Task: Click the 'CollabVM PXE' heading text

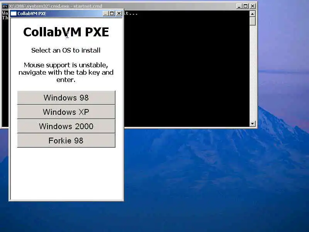Action: (66, 32)
